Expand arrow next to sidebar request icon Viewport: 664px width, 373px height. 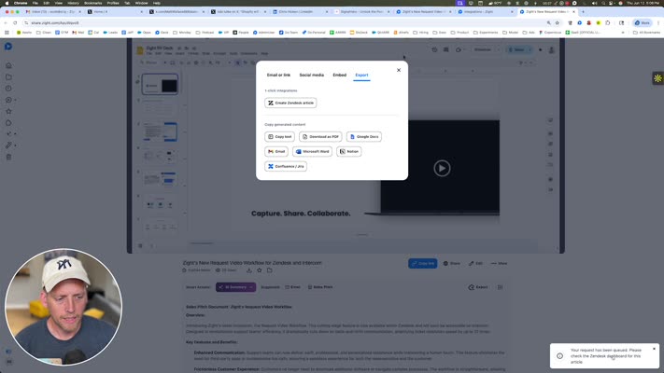15,100
